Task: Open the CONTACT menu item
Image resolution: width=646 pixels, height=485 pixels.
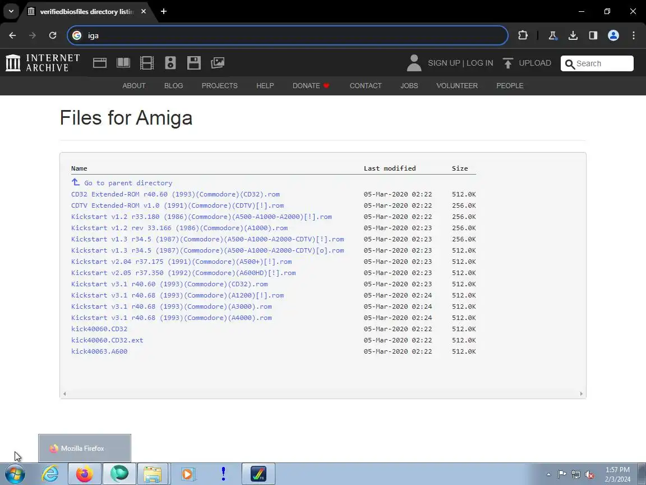Action: (x=366, y=86)
